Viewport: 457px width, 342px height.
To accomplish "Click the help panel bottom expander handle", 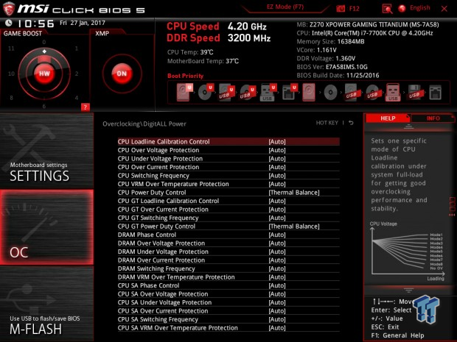I will (x=408, y=290).
